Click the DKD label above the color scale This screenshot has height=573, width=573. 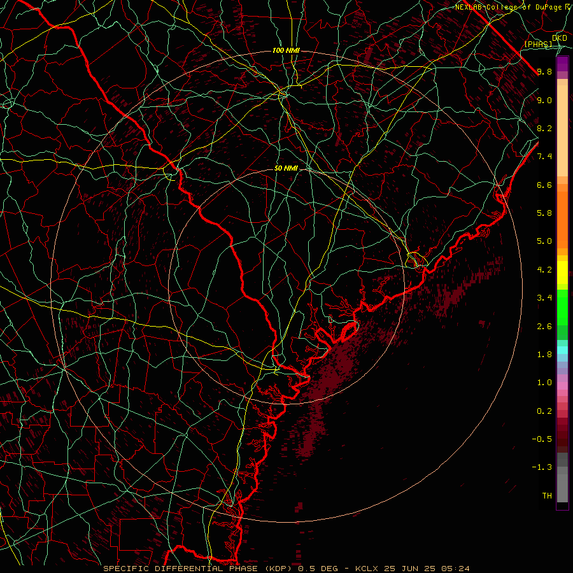point(560,38)
